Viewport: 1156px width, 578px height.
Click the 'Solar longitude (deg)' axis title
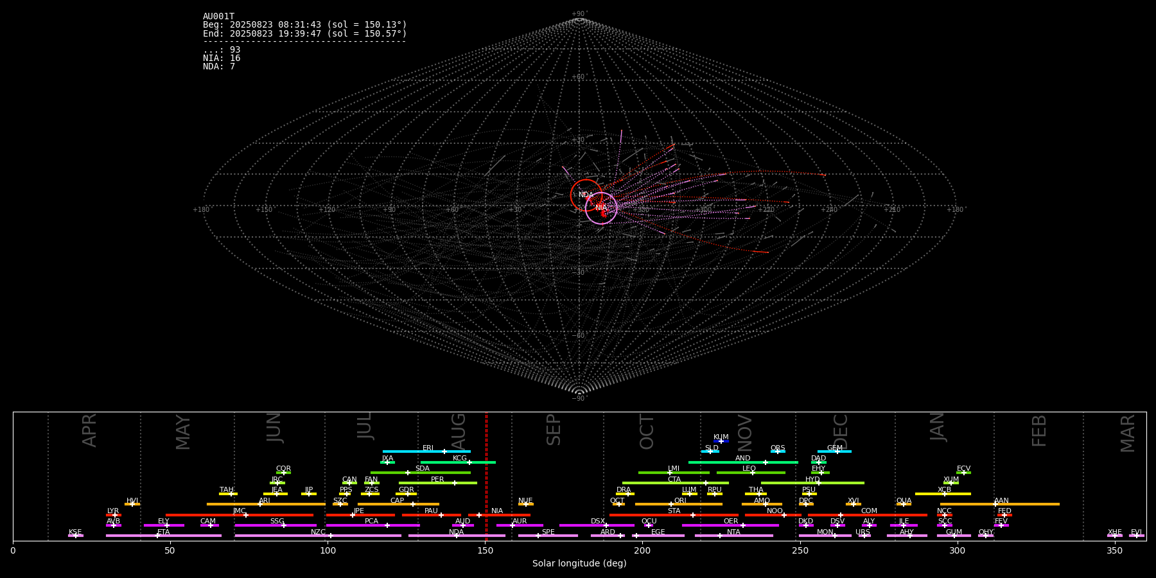[x=579, y=564]
